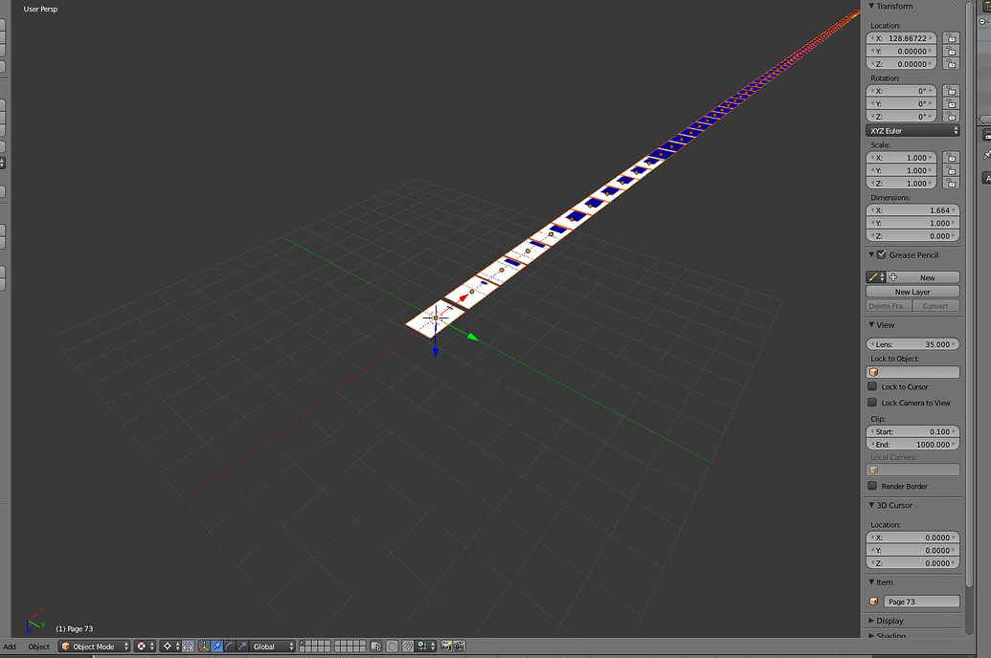Screen dimensions: 991x658
Task: Click Dimensions X 1.664 field
Action: pyautogui.click(x=912, y=209)
